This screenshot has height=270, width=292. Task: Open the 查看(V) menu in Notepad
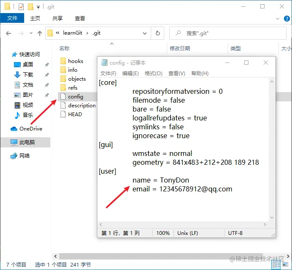click(x=177, y=74)
